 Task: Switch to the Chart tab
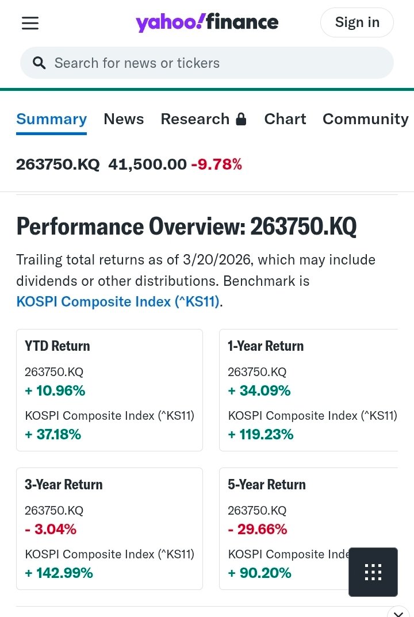click(285, 119)
